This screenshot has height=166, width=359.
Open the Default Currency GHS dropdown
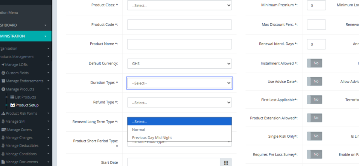(179, 64)
